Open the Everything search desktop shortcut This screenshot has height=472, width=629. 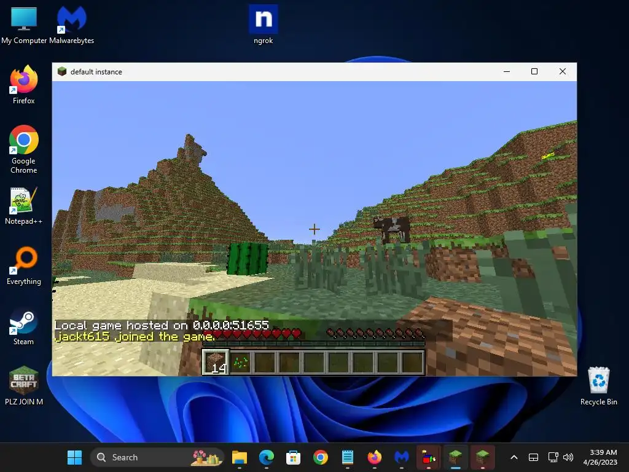(24, 266)
